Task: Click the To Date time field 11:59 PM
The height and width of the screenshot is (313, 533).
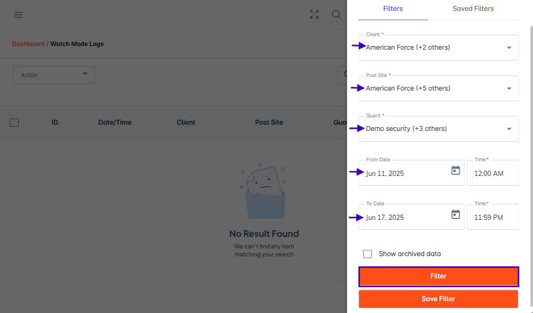Action: (x=493, y=217)
